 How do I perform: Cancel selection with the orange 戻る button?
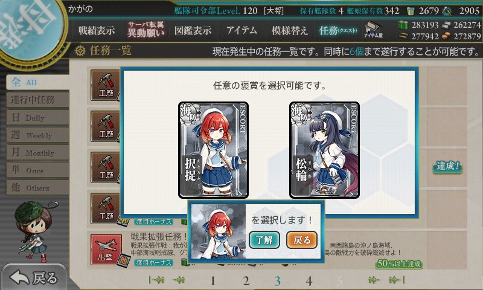click(301, 239)
